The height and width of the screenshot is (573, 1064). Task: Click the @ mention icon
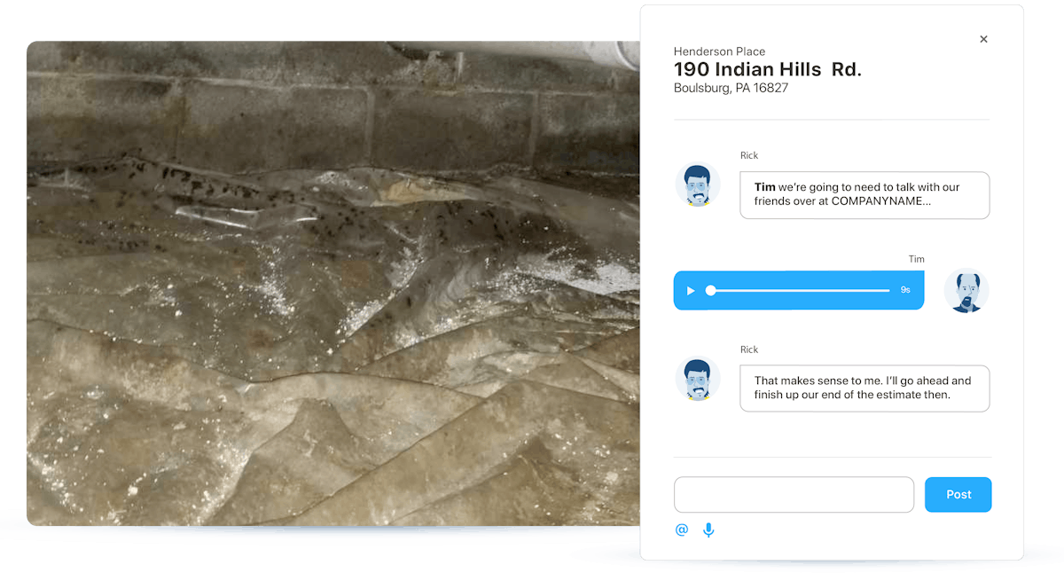(x=681, y=530)
